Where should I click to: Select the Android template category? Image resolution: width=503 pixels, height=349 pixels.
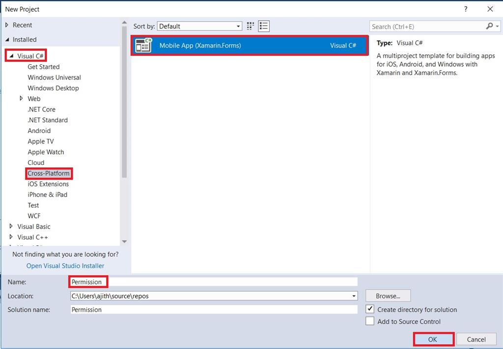point(39,131)
